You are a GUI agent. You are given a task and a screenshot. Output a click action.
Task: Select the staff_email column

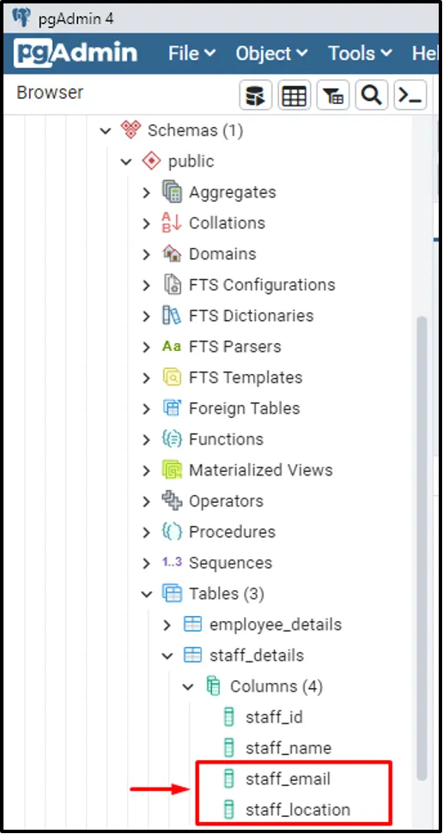(x=288, y=779)
